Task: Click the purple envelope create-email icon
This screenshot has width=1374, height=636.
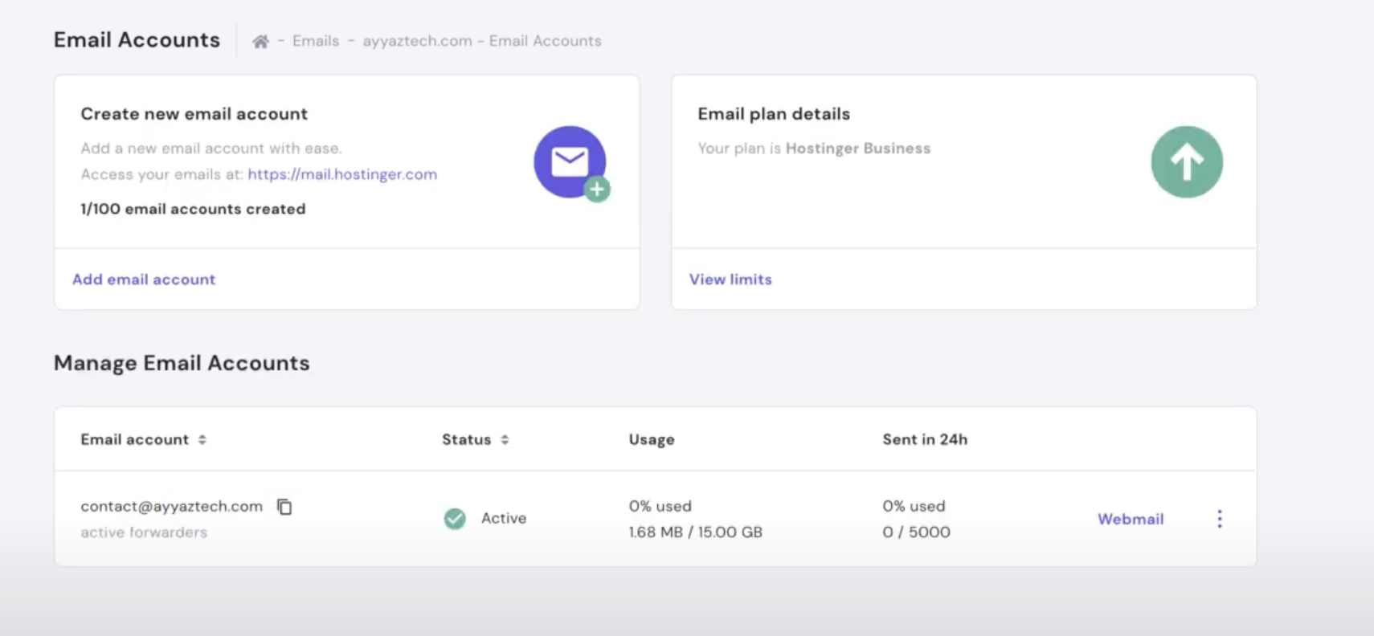Action: 570,162
